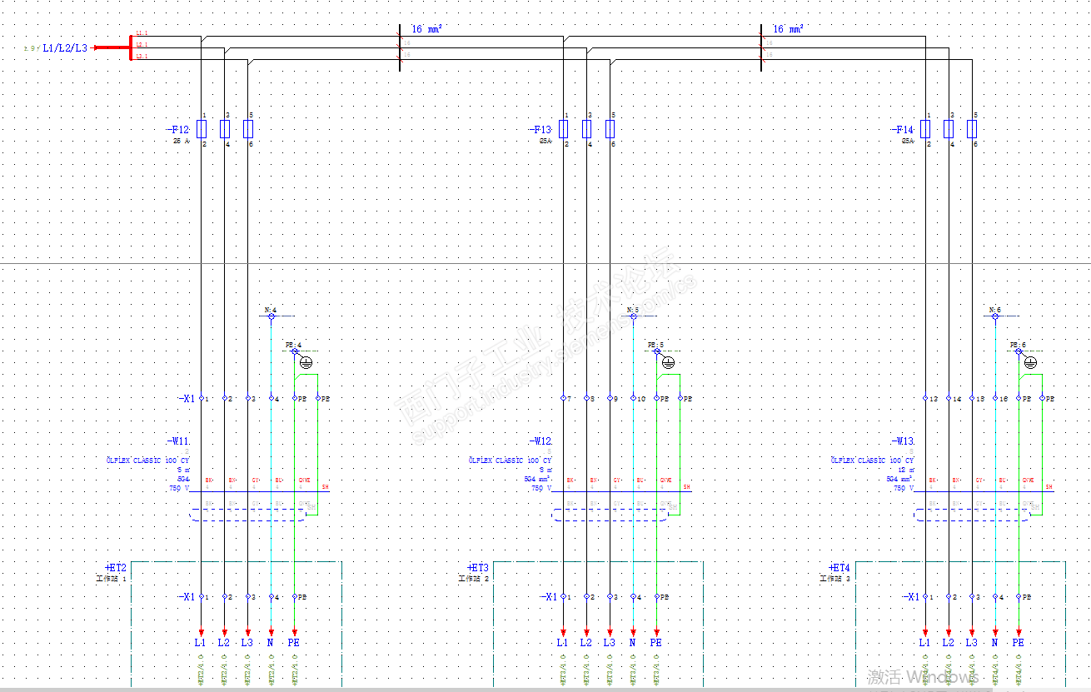Image resolution: width=1091 pixels, height=692 pixels.
Task: Click ÖLFLEX CLASSIC 100 CY text of -W11
Action: (x=147, y=460)
